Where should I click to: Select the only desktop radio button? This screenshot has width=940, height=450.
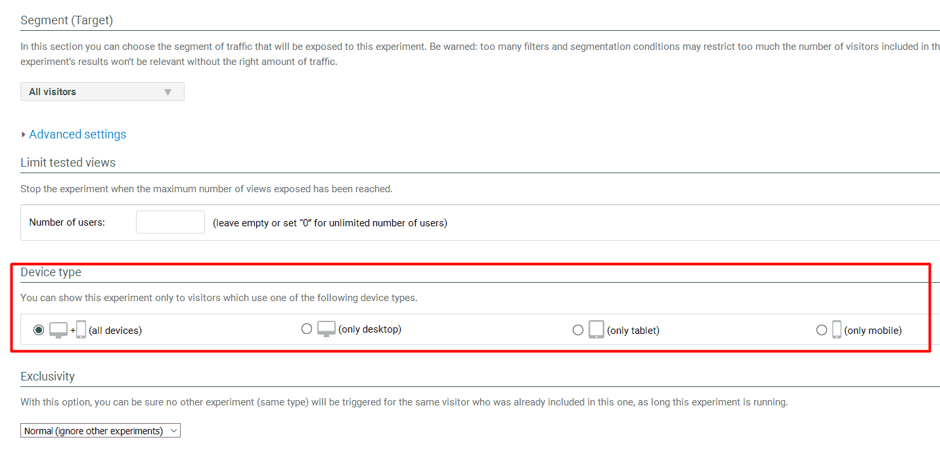click(307, 329)
